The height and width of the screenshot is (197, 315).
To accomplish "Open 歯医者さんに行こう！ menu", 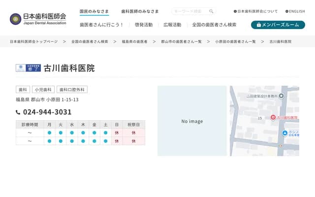I will 101,25.
